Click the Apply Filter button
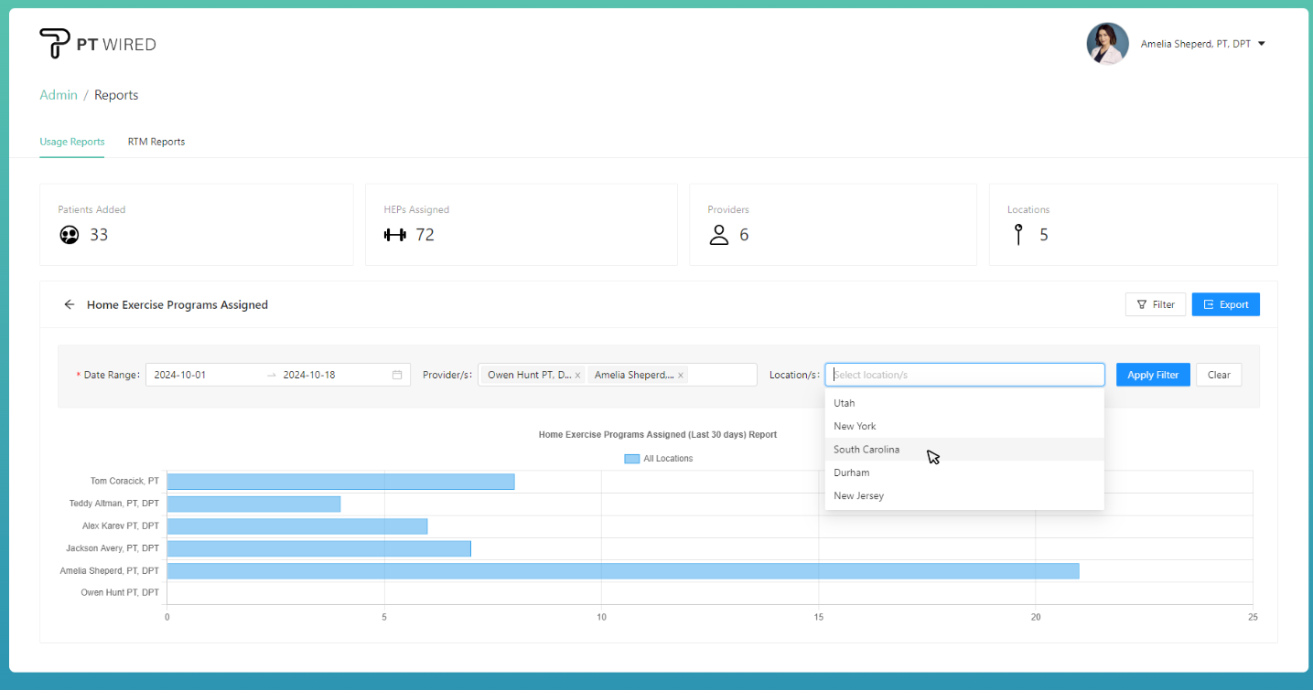Image resolution: width=1313 pixels, height=690 pixels. coord(1152,375)
